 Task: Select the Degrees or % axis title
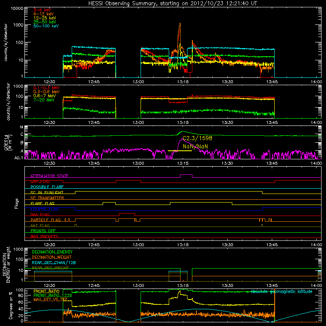(11, 306)
